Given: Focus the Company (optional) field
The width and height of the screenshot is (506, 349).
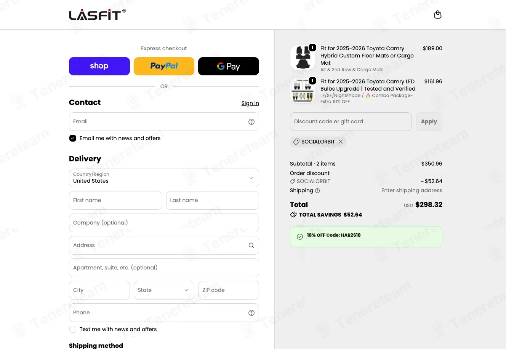Looking at the screenshot, I should 164,223.
